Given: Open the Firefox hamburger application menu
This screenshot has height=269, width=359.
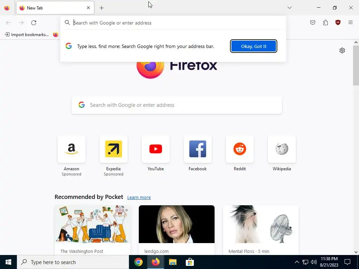Looking at the screenshot, I should [351, 22].
